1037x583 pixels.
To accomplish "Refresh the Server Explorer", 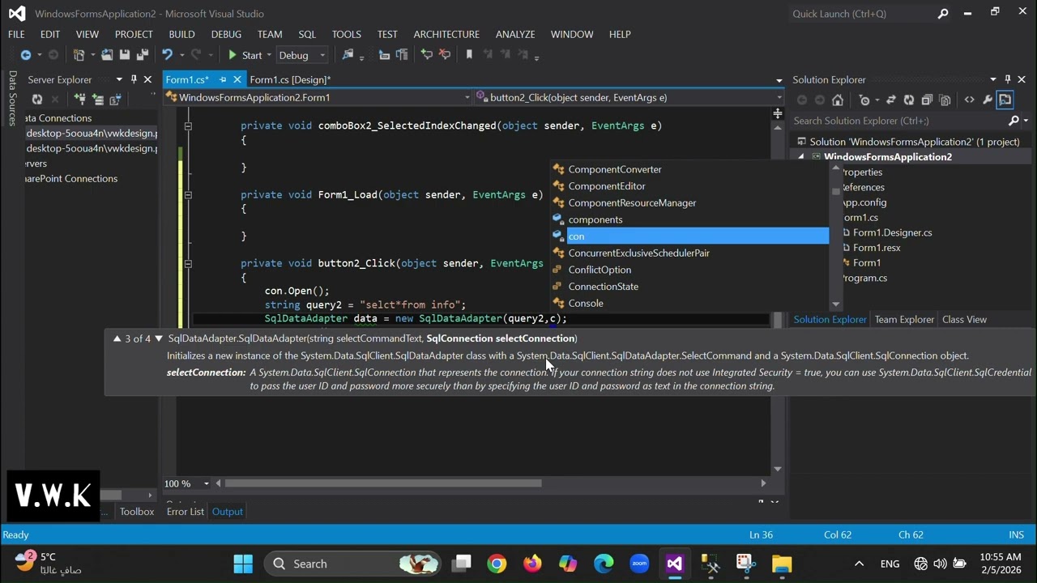I will (36, 100).
